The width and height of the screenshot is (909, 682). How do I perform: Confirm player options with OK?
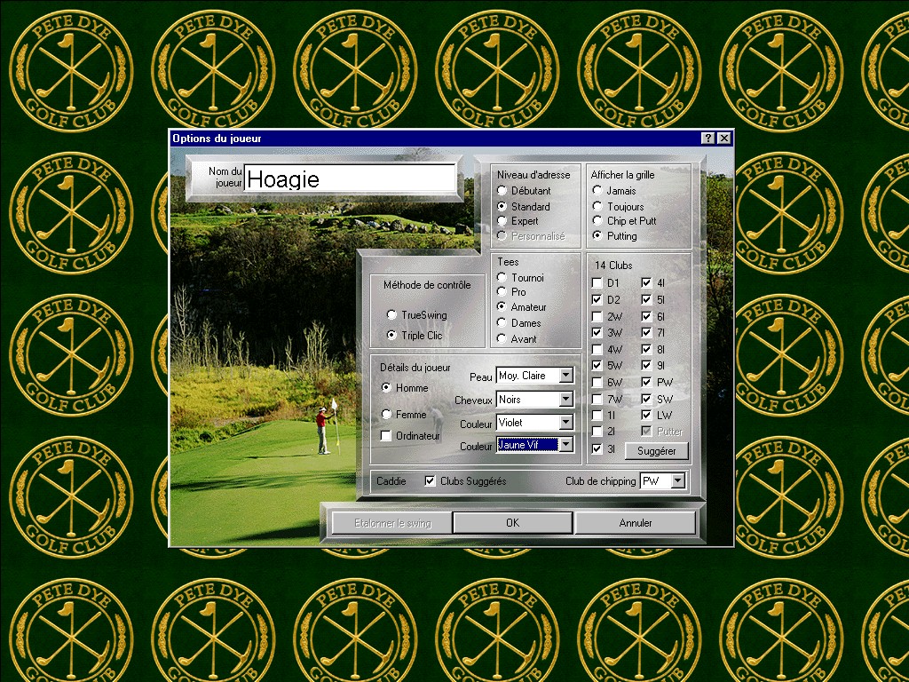512,522
